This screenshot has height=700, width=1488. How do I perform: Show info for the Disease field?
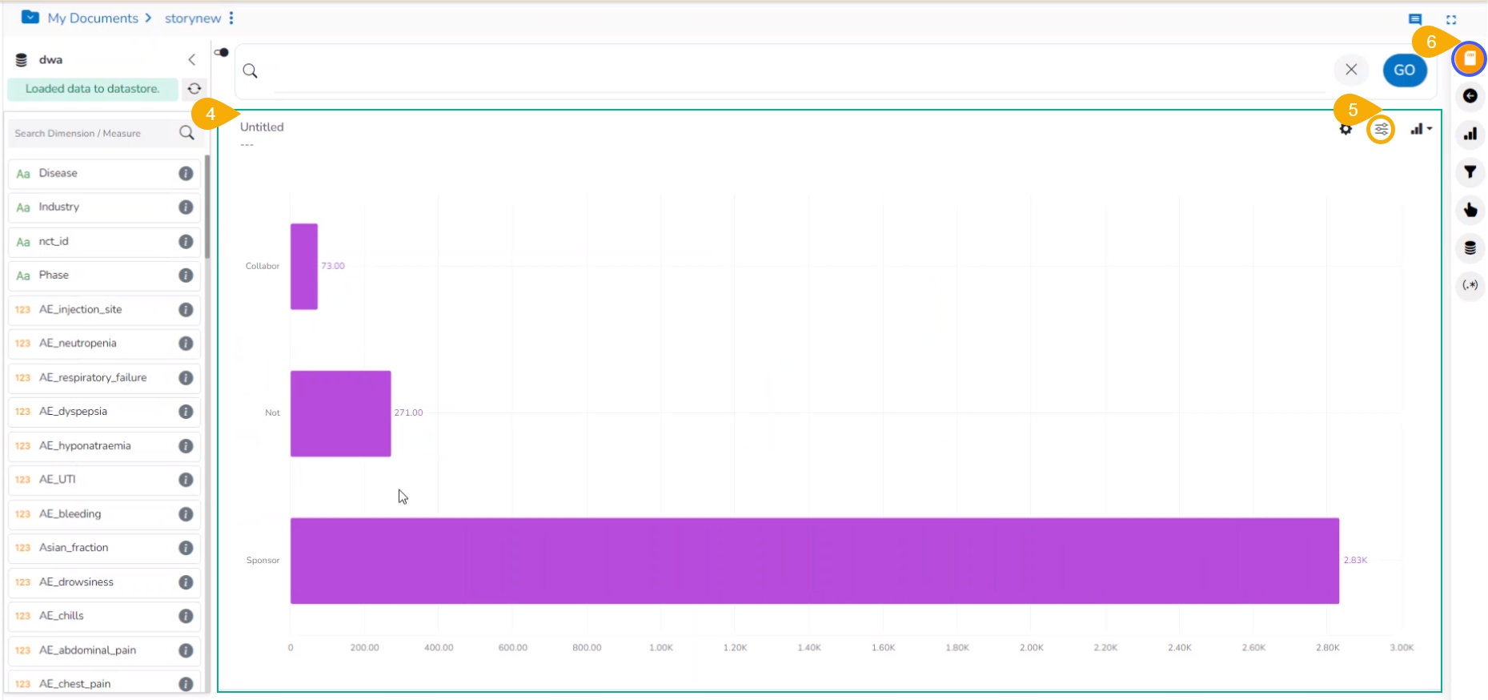tap(186, 173)
